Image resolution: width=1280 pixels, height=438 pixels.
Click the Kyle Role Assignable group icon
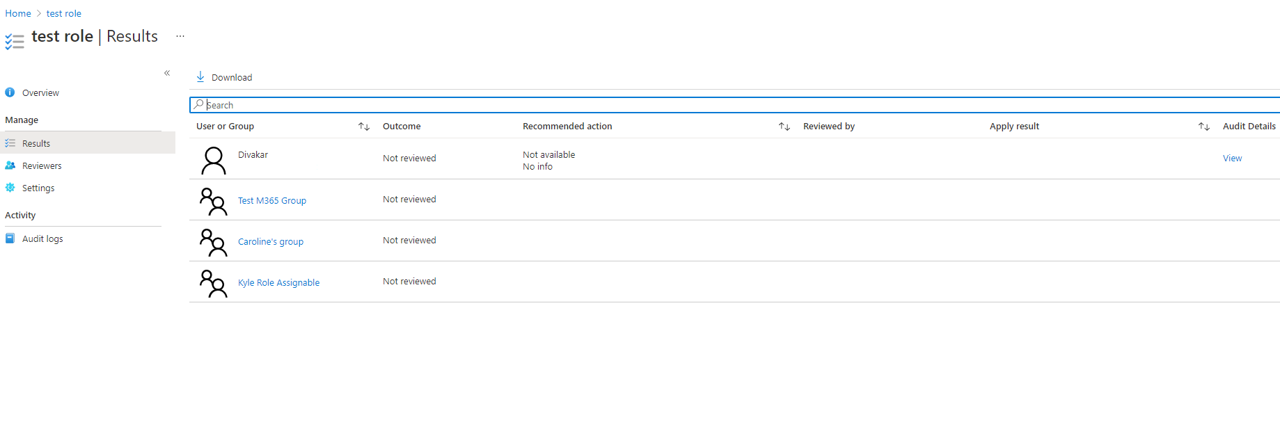(x=213, y=284)
